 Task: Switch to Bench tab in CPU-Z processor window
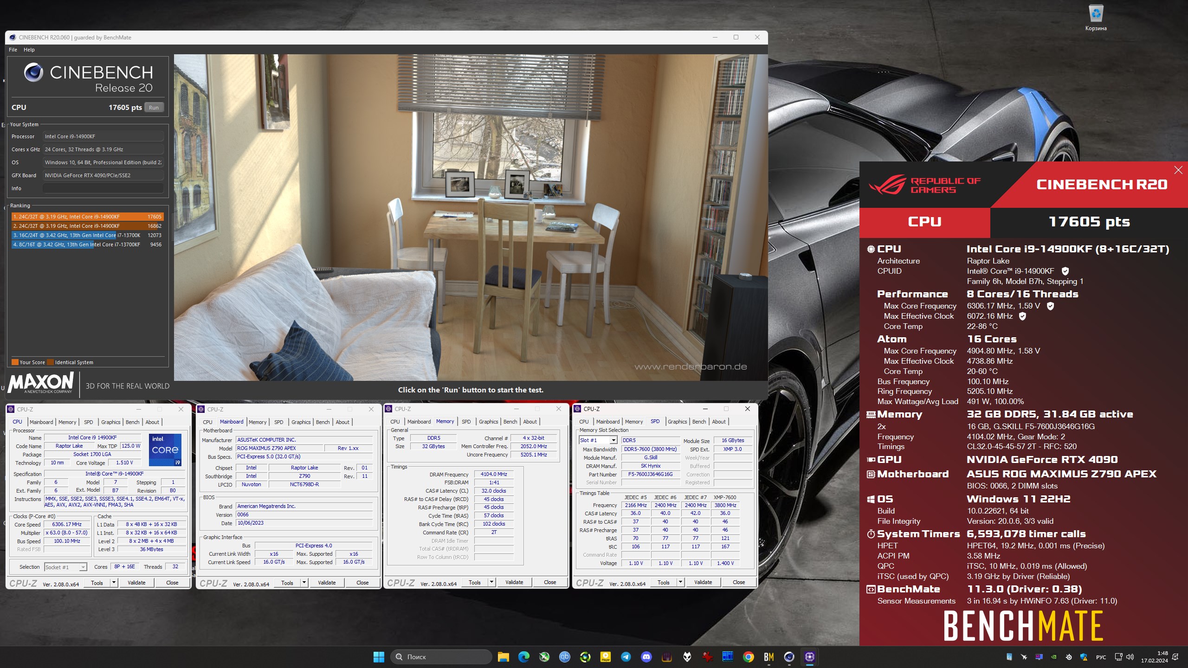pyautogui.click(x=132, y=422)
